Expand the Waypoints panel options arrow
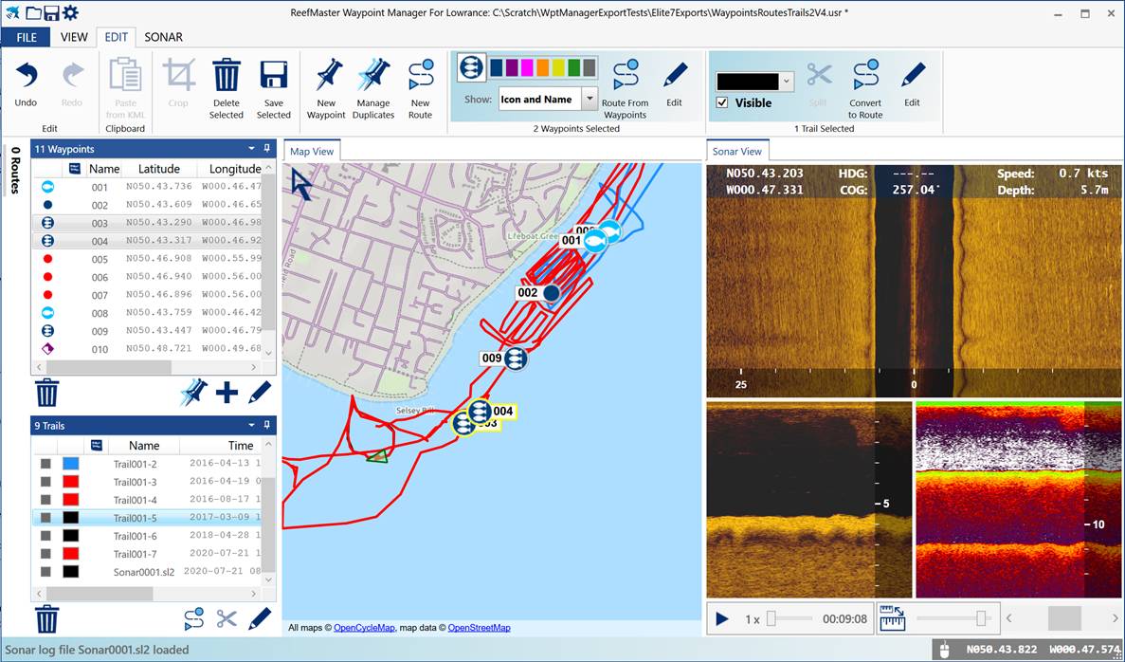The width and height of the screenshot is (1125, 662). point(252,149)
